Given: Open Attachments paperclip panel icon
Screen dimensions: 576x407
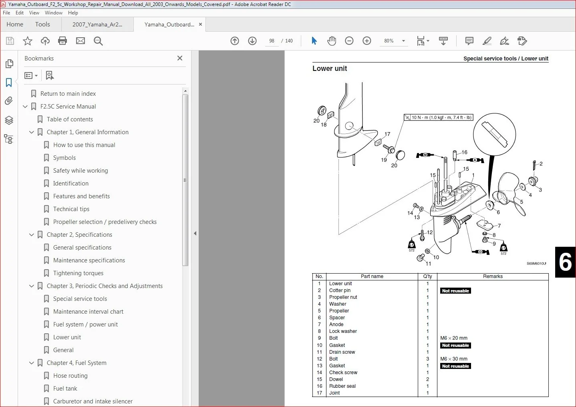Looking at the screenshot, I should (9, 101).
